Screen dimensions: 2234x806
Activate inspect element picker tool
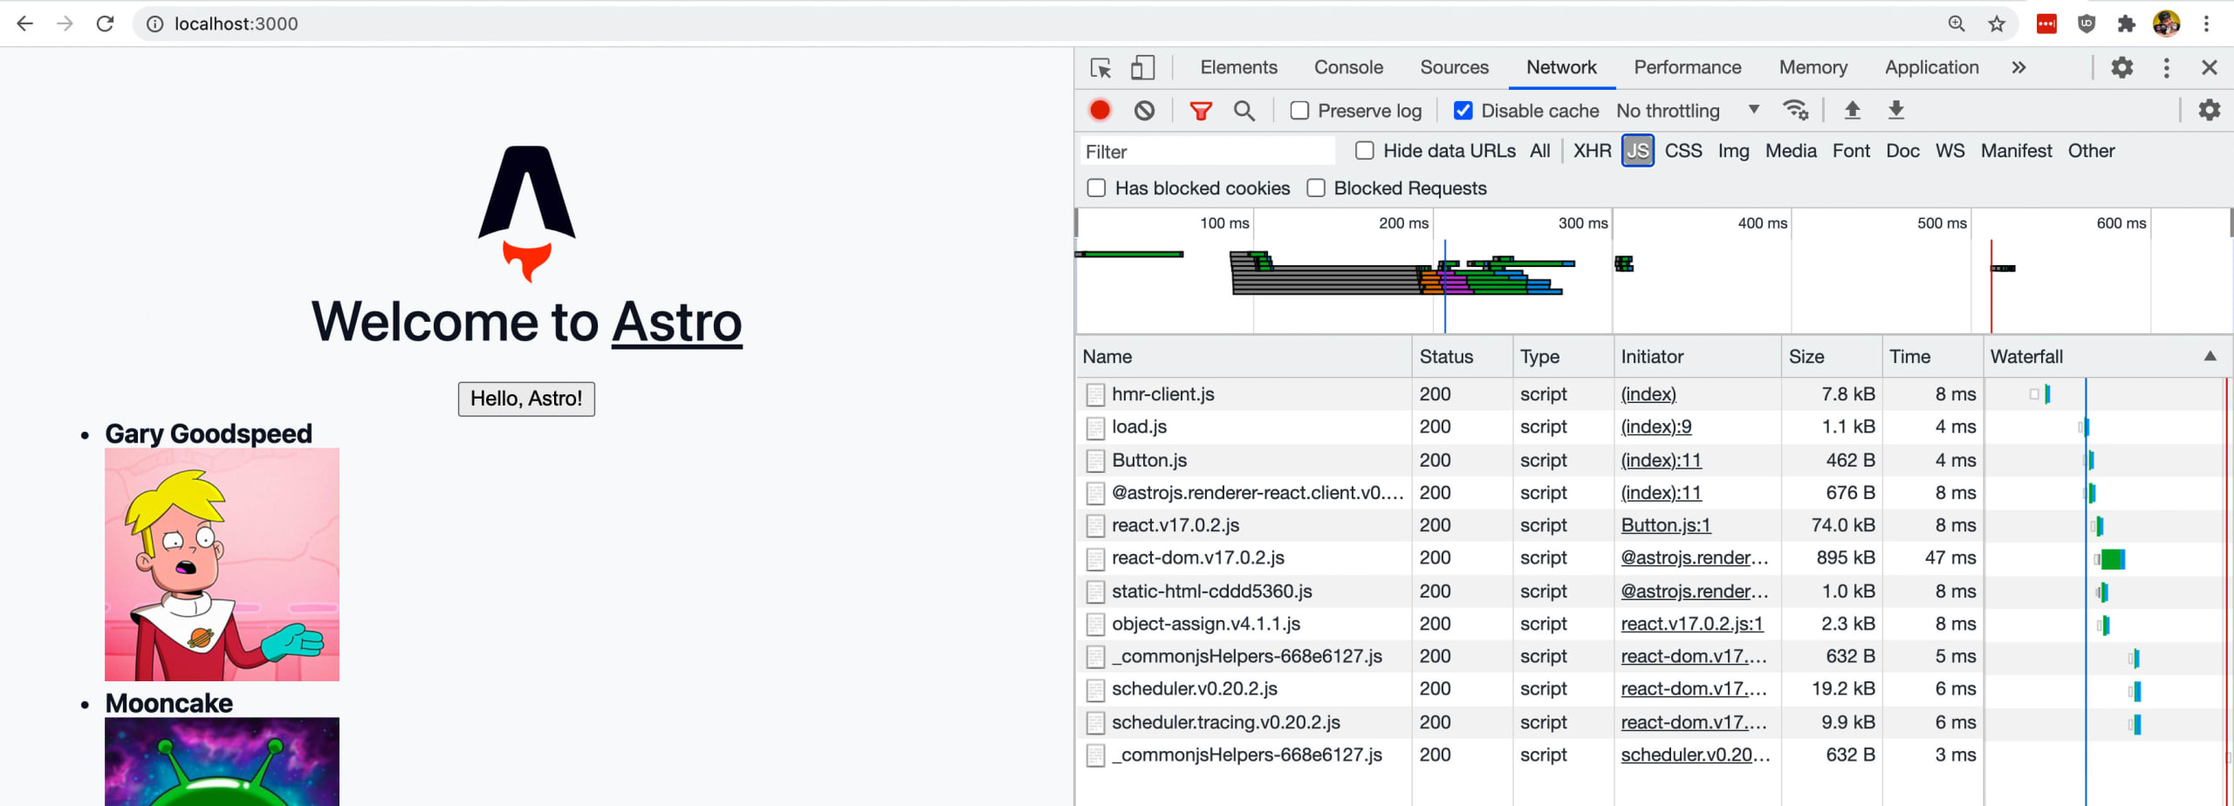click(1100, 67)
